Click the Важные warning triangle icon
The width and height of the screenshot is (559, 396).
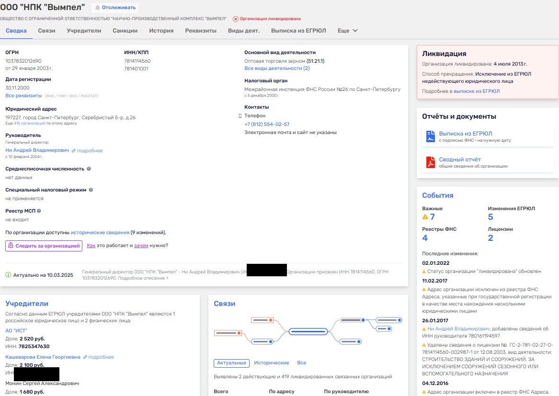(425, 217)
